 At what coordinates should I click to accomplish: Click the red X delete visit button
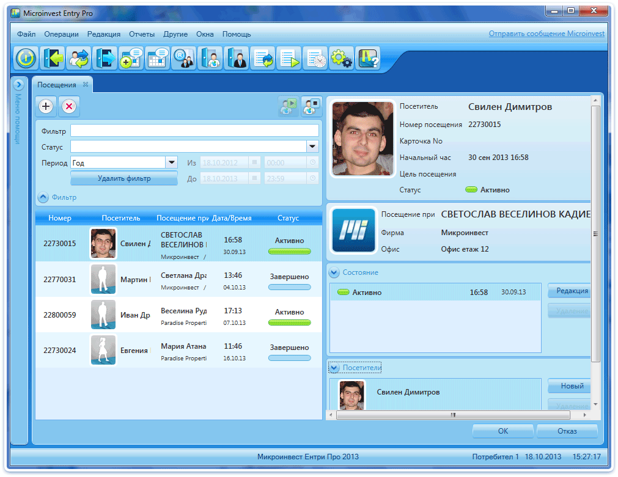click(69, 106)
